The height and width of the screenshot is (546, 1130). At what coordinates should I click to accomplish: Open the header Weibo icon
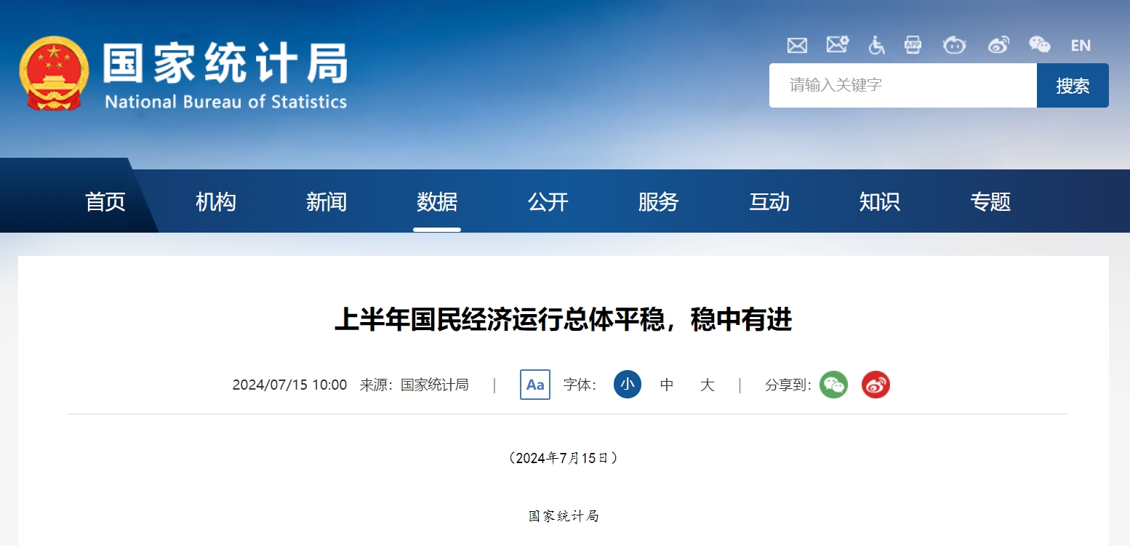click(x=998, y=45)
